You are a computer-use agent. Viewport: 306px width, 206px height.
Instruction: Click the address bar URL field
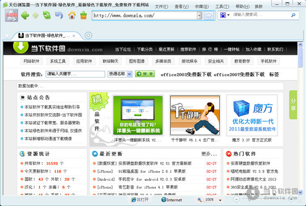[x=145, y=16]
